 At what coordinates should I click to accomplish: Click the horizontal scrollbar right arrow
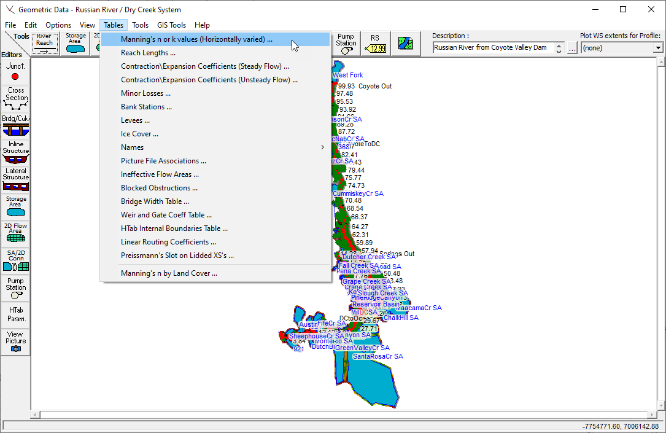coord(652,415)
